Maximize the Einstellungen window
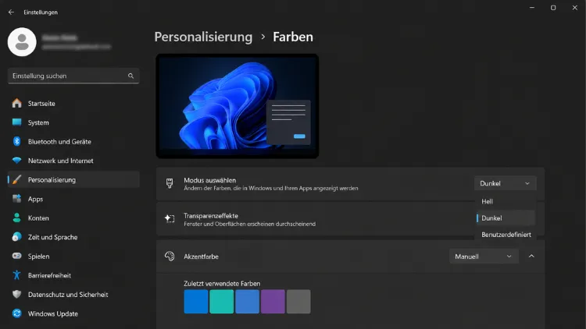Screen dimensions: 586x329 (x=553, y=8)
